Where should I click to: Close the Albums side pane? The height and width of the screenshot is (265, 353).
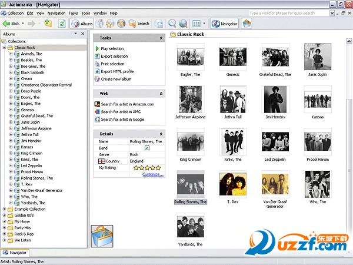click(83, 34)
